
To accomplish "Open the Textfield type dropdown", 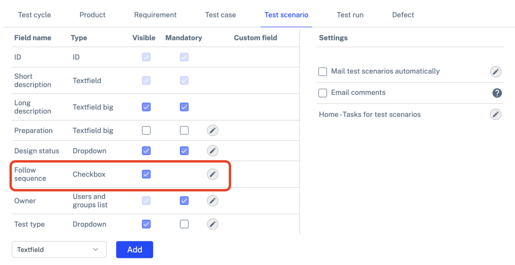I will 59,249.
